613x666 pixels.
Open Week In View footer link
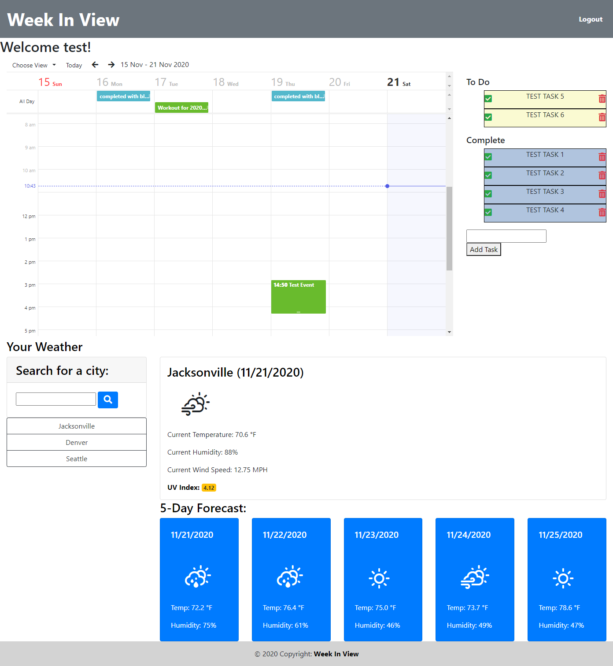click(x=336, y=654)
